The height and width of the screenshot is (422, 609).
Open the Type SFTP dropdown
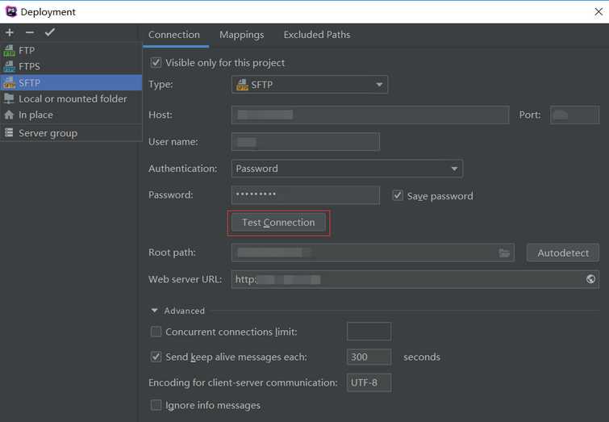tap(310, 85)
